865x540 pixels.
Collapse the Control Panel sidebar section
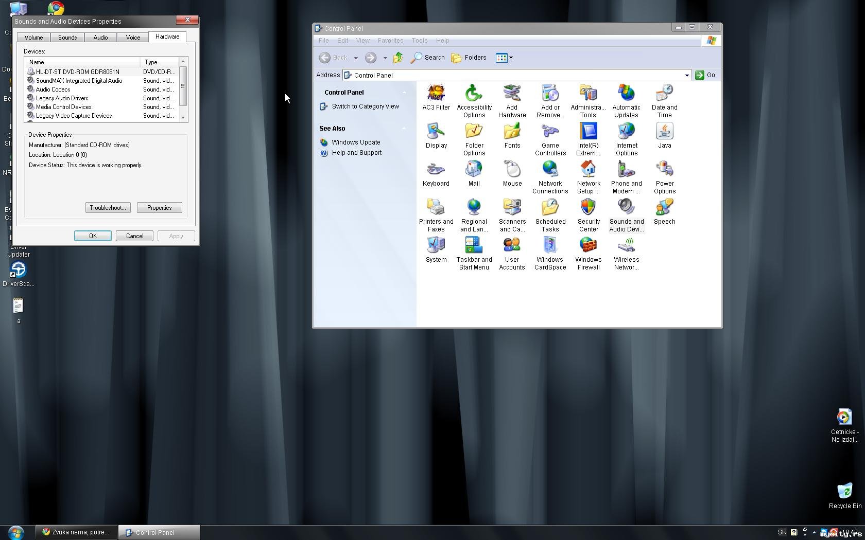pyautogui.click(x=404, y=93)
